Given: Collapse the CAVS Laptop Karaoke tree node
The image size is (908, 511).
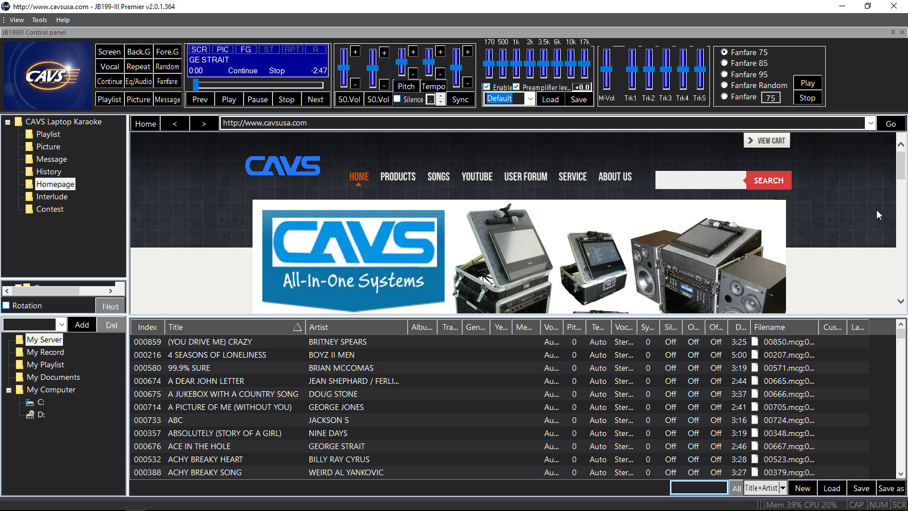Looking at the screenshot, I should [x=8, y=122].
